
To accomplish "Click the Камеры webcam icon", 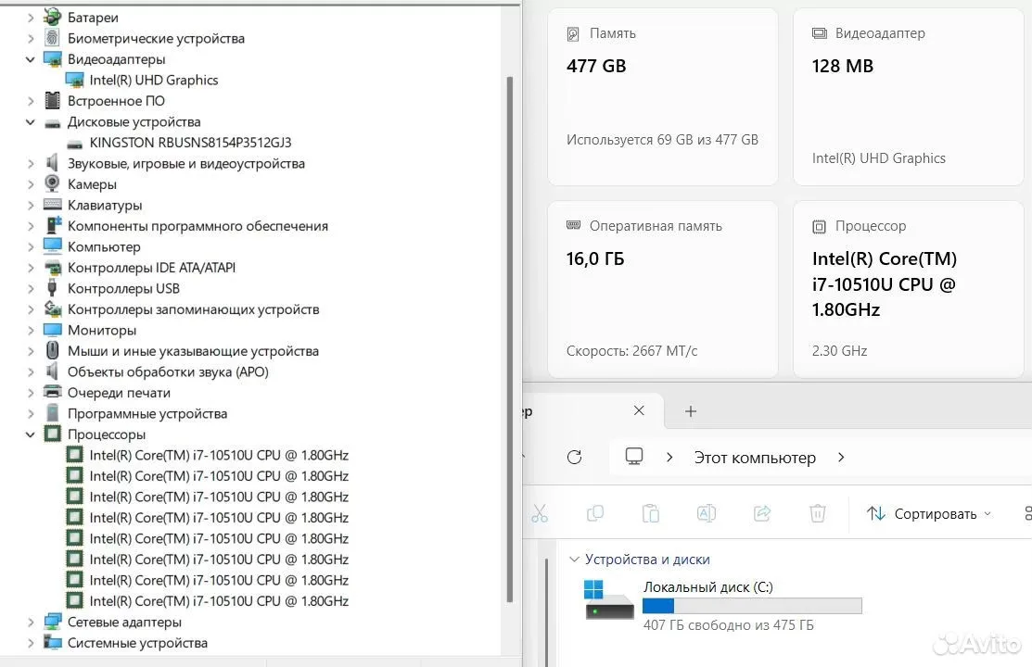I will tap(53, 184).
